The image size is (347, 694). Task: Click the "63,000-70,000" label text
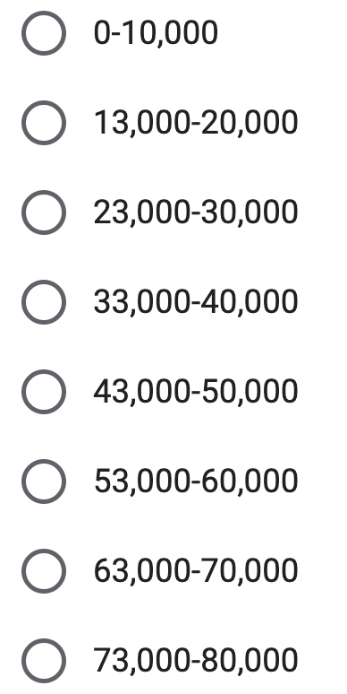pyautogui.click(x=196, y=571)
